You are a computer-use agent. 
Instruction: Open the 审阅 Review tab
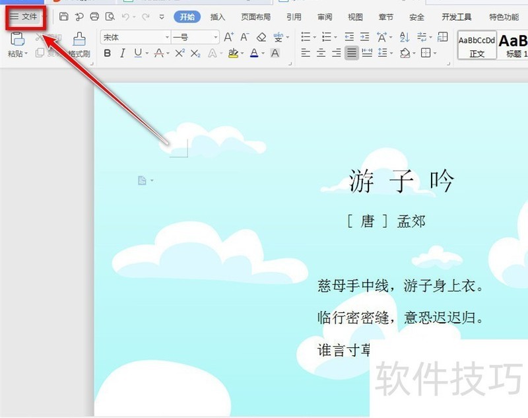tap(325, 17)
